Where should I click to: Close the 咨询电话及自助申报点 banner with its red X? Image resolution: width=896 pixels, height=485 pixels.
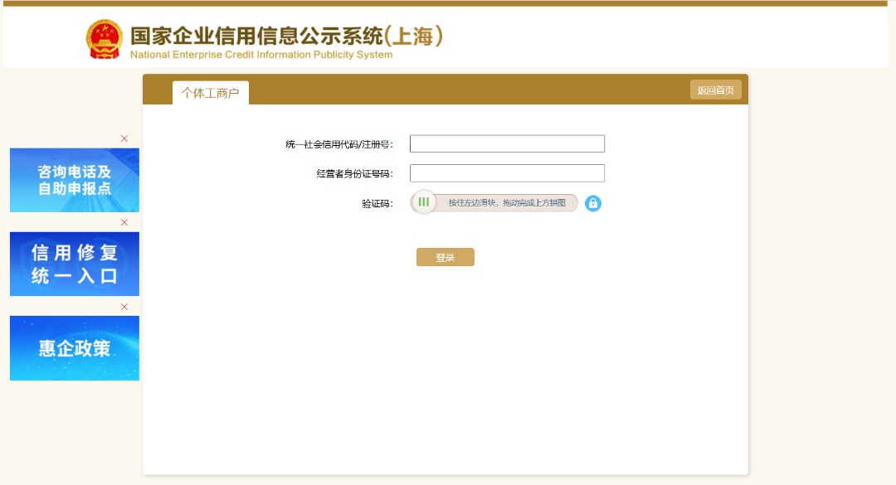click(x=124, y=138)
